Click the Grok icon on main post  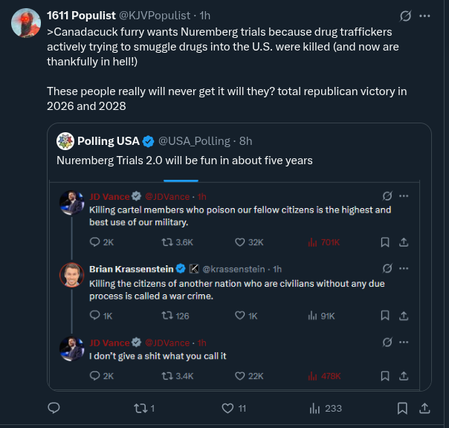[405, 16]
